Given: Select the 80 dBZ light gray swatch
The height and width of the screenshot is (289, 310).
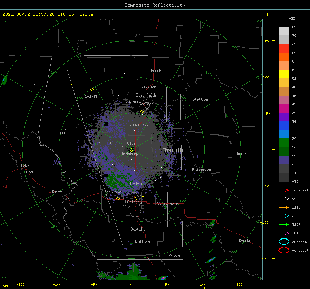Looking at the screenshot, I should (284, 31).
